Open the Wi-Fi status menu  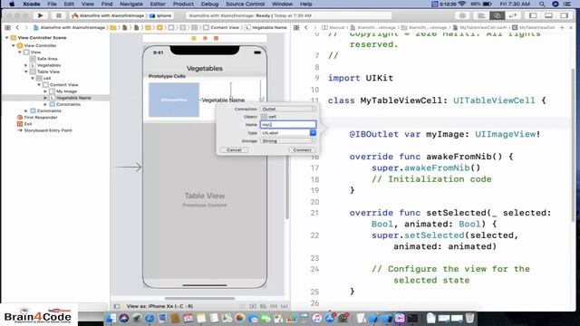pyautogui.click(x=462, y=4)
